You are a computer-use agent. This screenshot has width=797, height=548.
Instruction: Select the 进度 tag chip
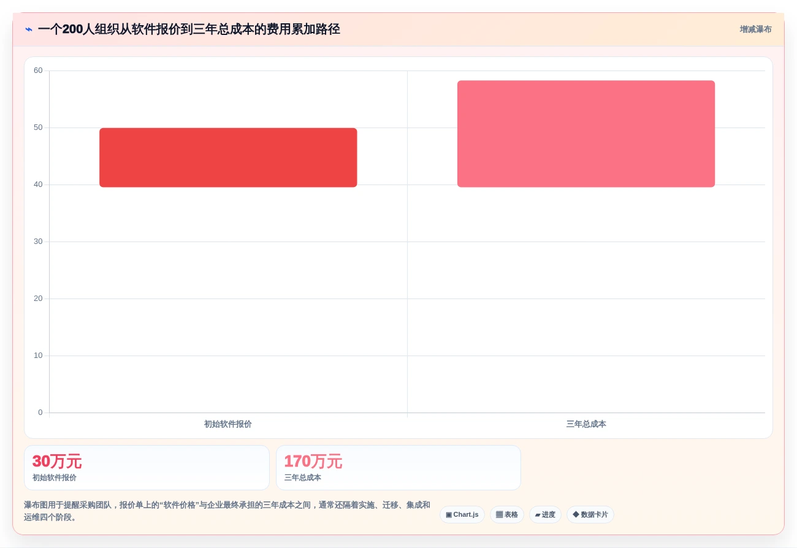(545, 515)
